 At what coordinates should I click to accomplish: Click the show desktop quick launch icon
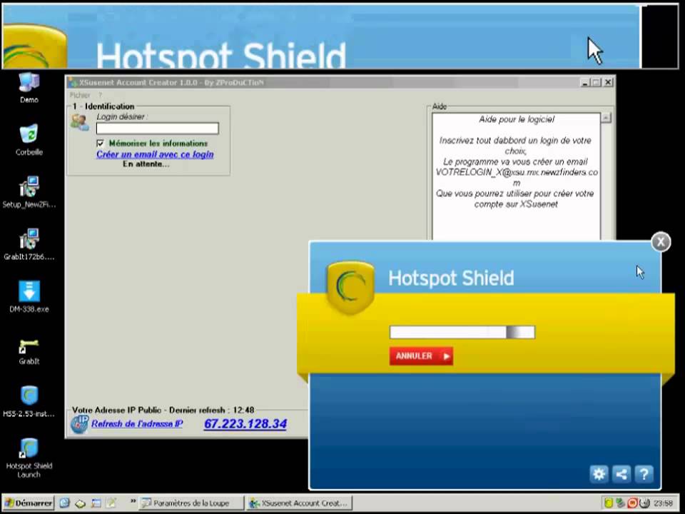96,503
